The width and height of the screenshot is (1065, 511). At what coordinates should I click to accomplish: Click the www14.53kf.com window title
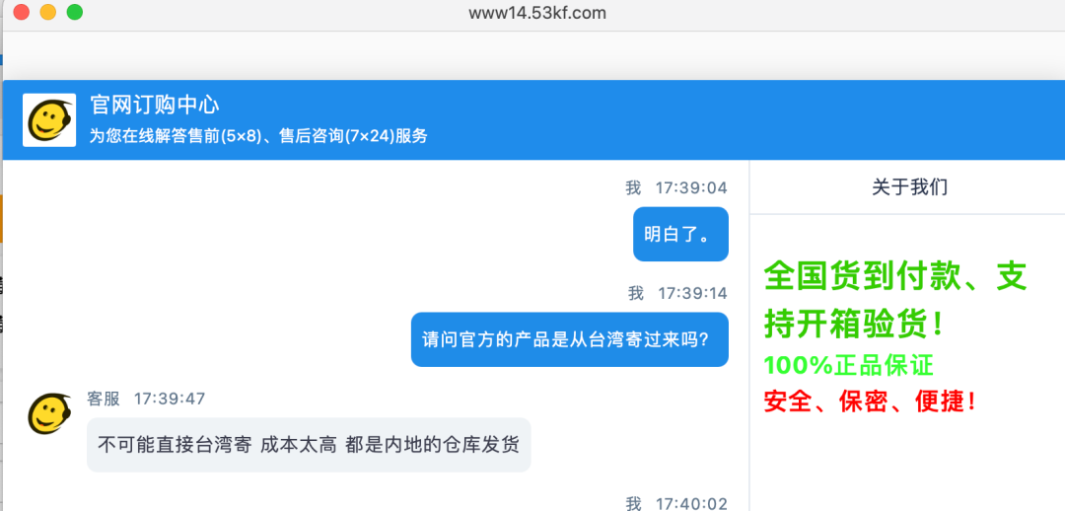[536, 13]
